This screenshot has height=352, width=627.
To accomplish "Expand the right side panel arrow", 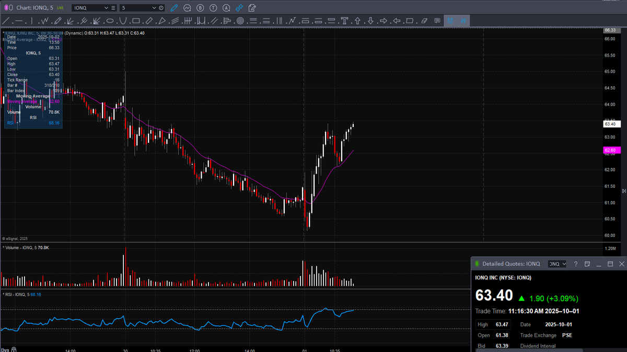I will click(x=623, y=191).
